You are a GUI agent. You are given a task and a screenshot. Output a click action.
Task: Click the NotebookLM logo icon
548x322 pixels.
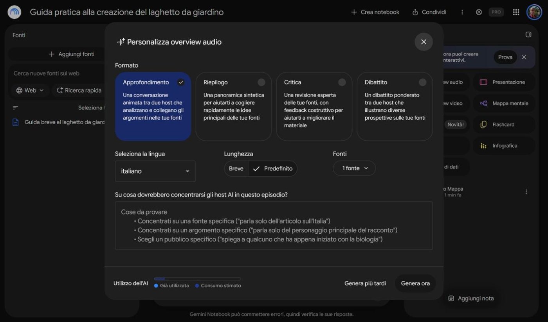14,12
